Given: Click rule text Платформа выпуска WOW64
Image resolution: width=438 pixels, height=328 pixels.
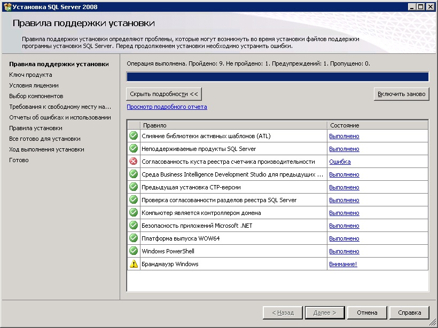Looking at the screenshot, I should pyautogui.click(x=181, y=238).
